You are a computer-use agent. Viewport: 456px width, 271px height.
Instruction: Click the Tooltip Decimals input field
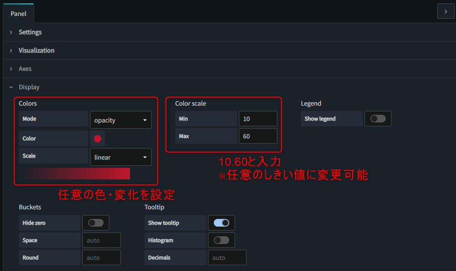click(227, 257)
